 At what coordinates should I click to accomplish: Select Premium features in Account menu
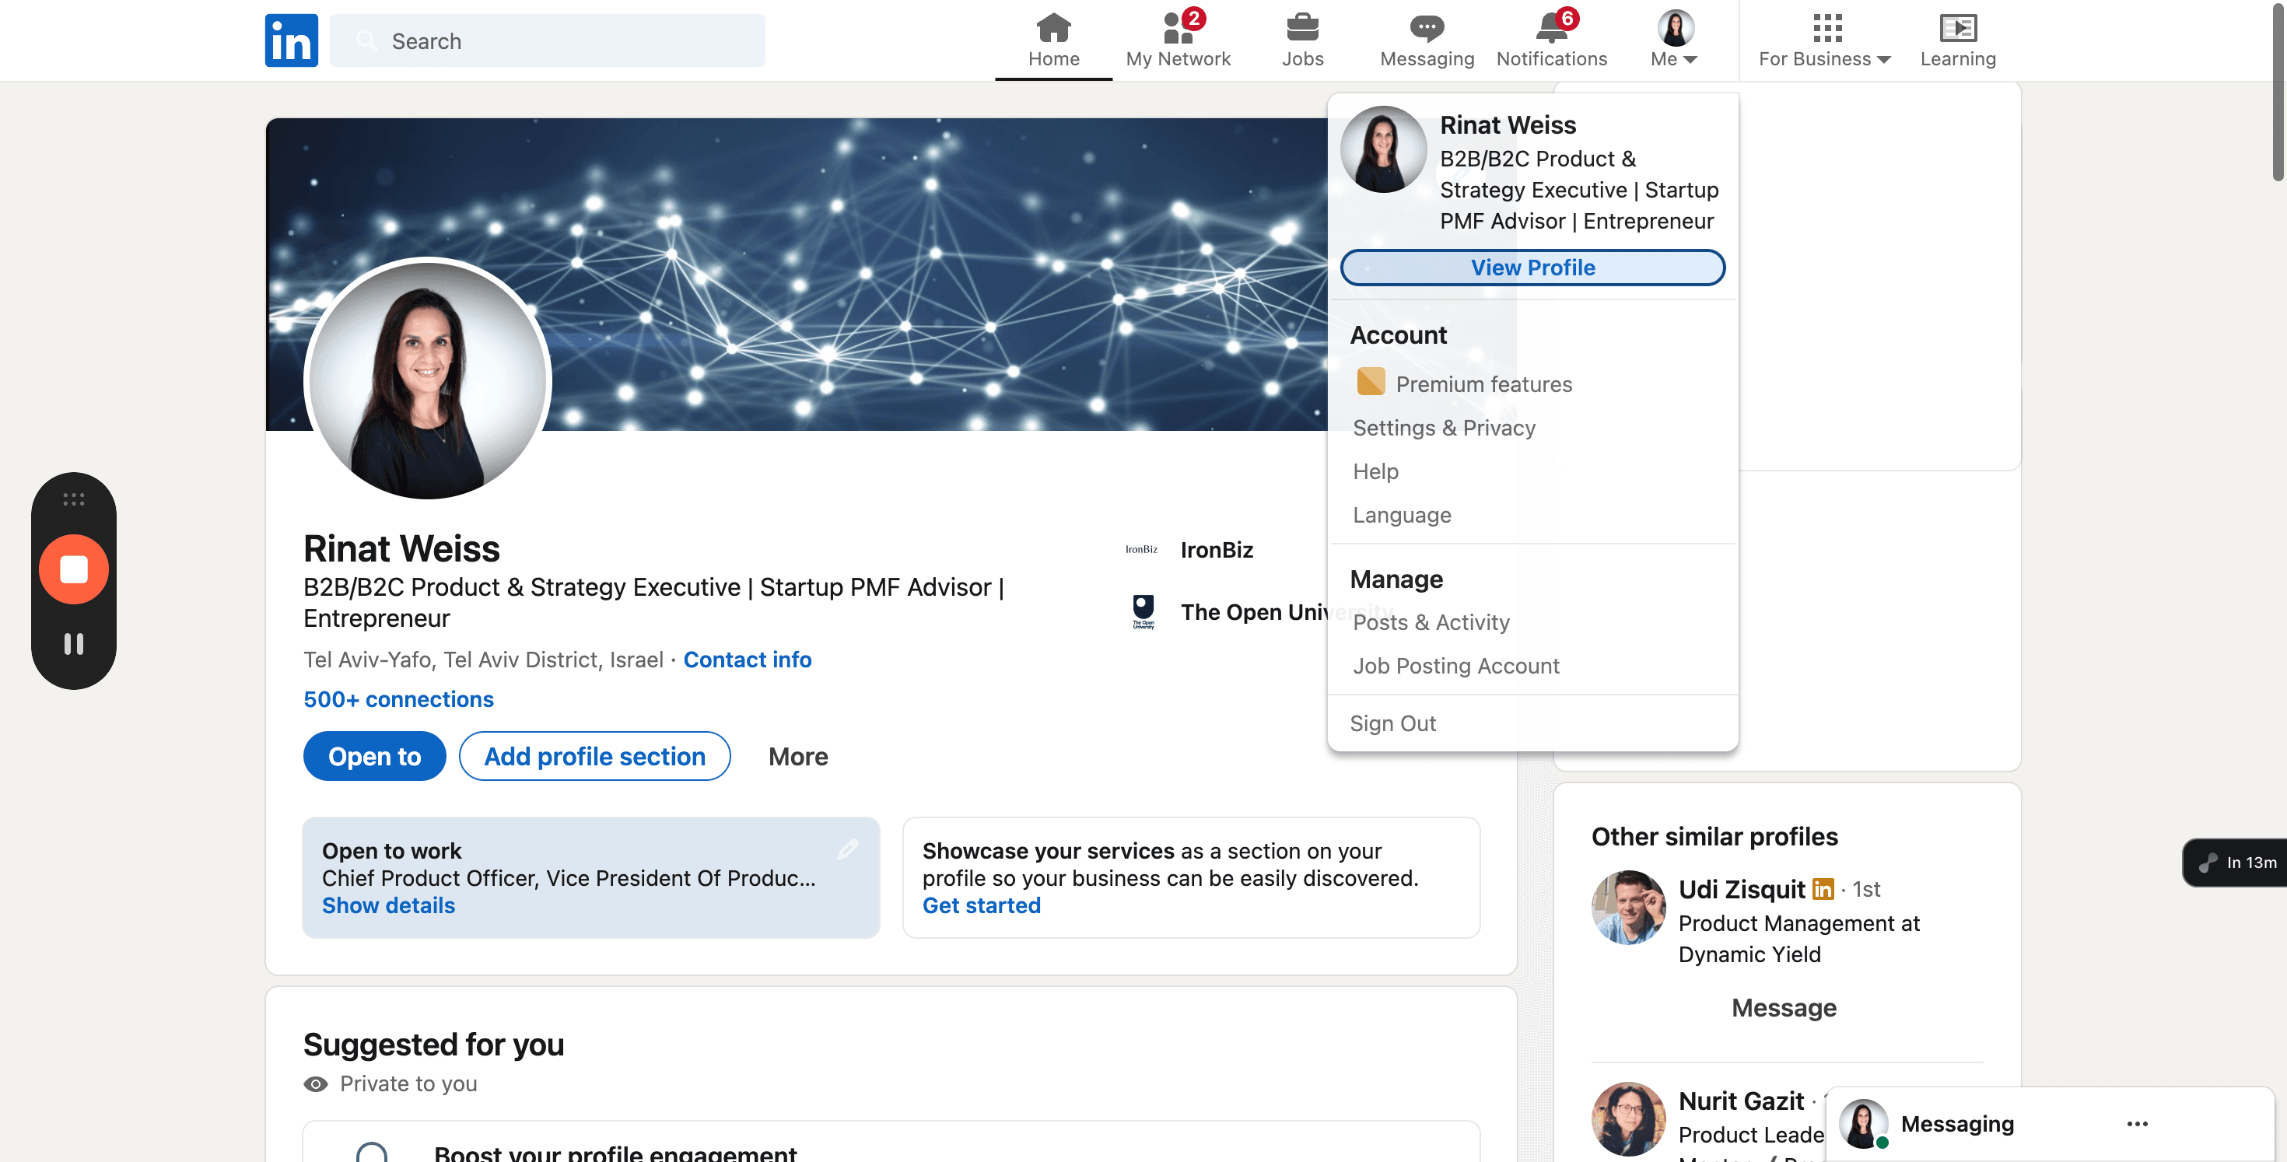[1483, 383]
